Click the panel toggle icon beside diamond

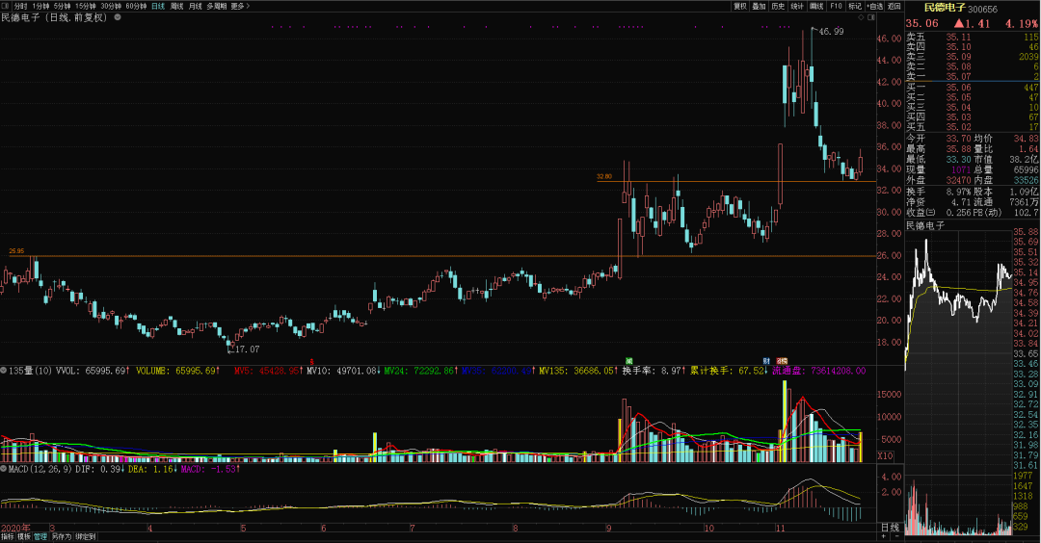[x=870, y=17]
